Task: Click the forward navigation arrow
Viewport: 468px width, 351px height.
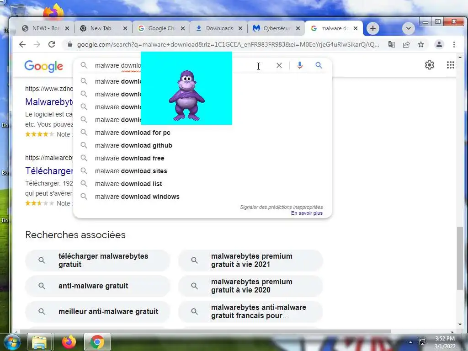Action: [x=37, y=44]
